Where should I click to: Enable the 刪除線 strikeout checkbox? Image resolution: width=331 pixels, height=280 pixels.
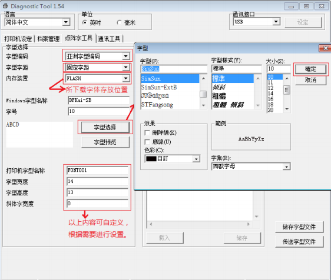coord(147,133)
